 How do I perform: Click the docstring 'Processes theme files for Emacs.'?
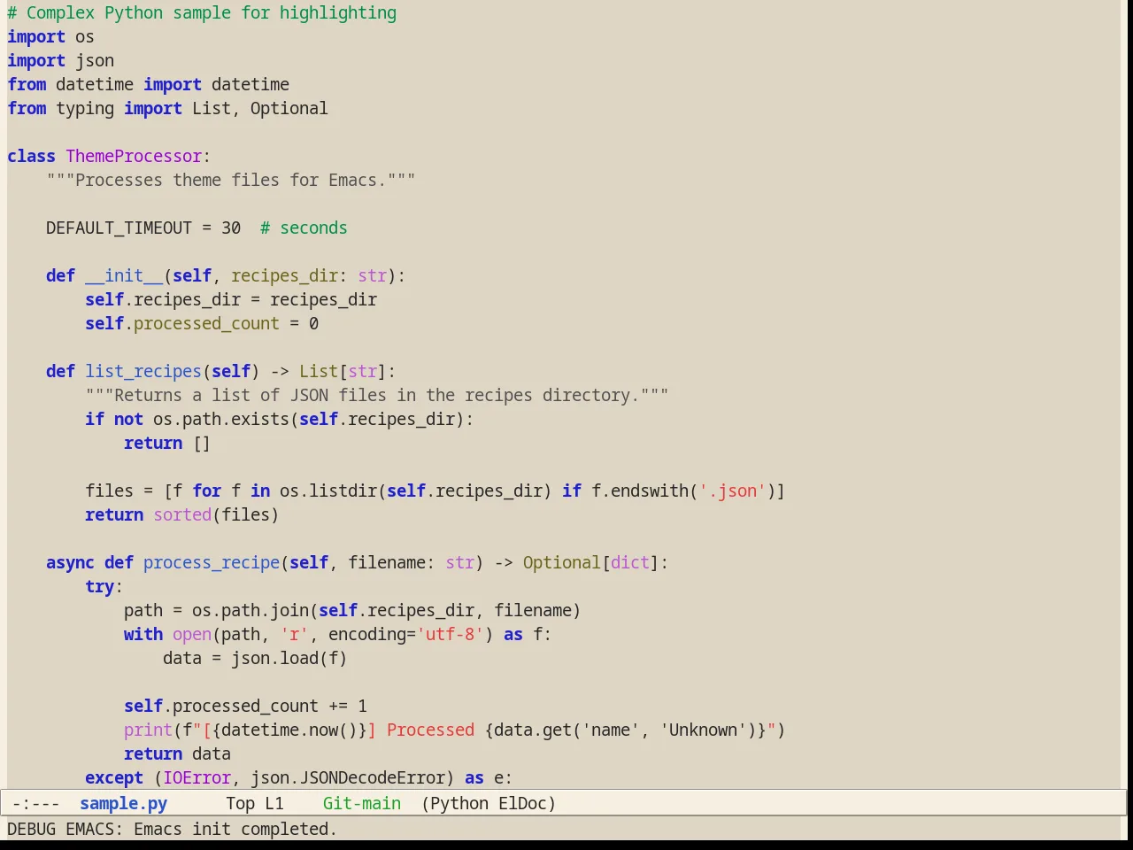pyautogui.click(x=231, y=180)
